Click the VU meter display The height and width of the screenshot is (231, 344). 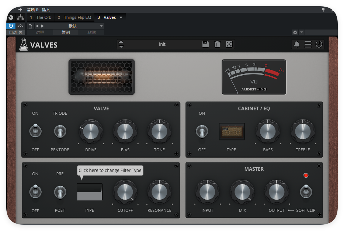pyautogui.click(x=254, y=77)
